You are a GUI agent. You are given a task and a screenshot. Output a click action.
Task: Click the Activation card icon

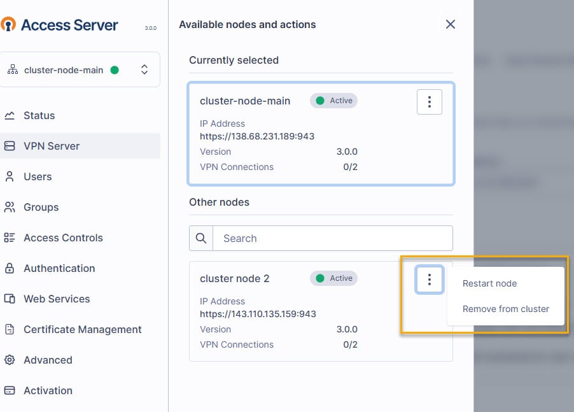click(x=10, y=390)
